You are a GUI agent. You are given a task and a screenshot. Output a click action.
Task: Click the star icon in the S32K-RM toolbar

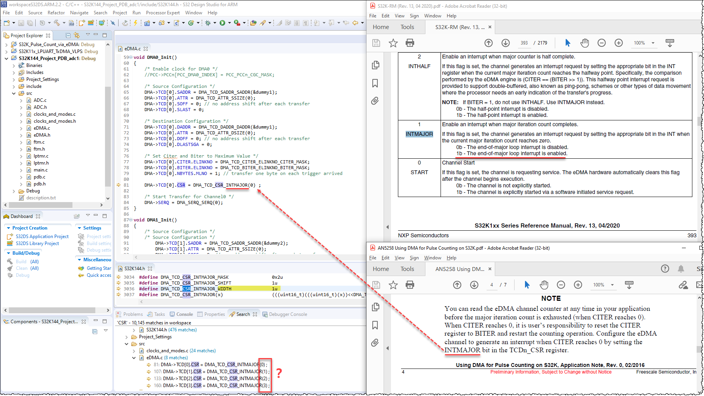pos(393,43)
